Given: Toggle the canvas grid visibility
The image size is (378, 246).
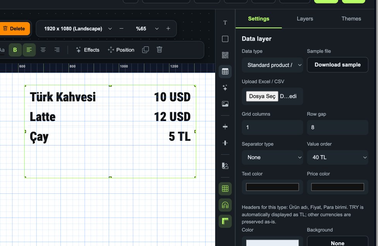Looking at the screenshot, I should point(225,189).
